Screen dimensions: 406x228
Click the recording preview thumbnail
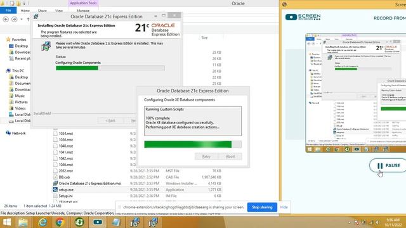tap(356, 92)
